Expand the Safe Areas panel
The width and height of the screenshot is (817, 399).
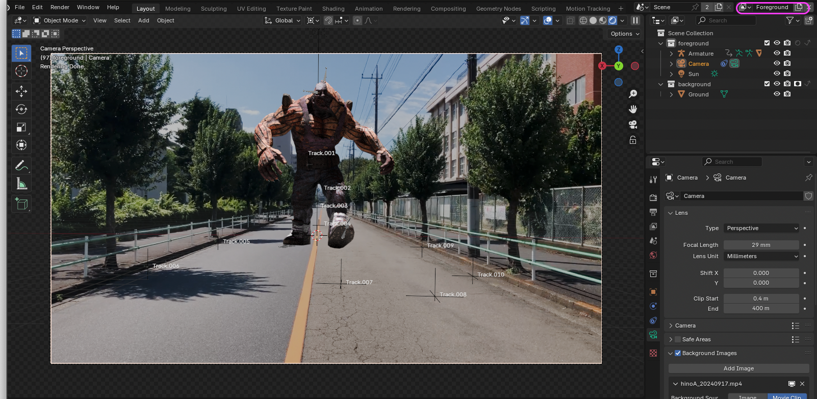point(671,339)
